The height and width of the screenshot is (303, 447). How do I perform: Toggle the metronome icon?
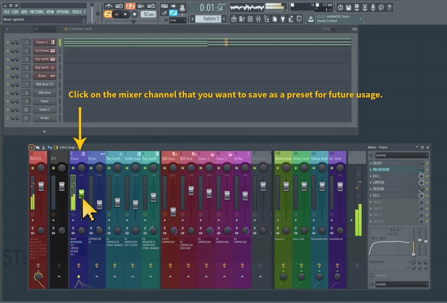tap(109, 6)
